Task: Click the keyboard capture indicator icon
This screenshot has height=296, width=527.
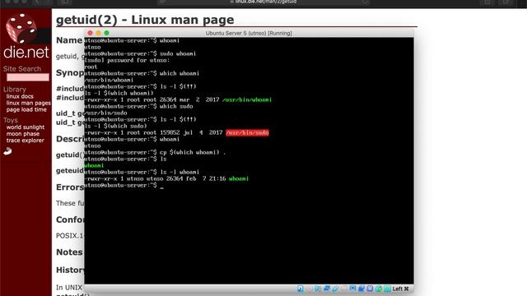Action: (388, 289)
